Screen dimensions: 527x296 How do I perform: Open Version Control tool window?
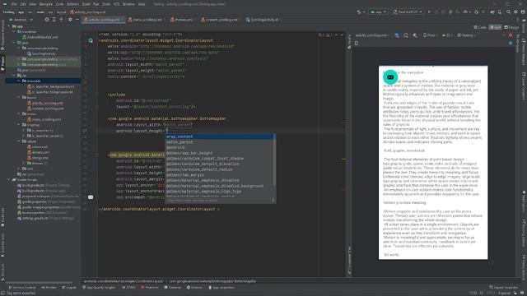pyautogui.click(x=22, y=288)
